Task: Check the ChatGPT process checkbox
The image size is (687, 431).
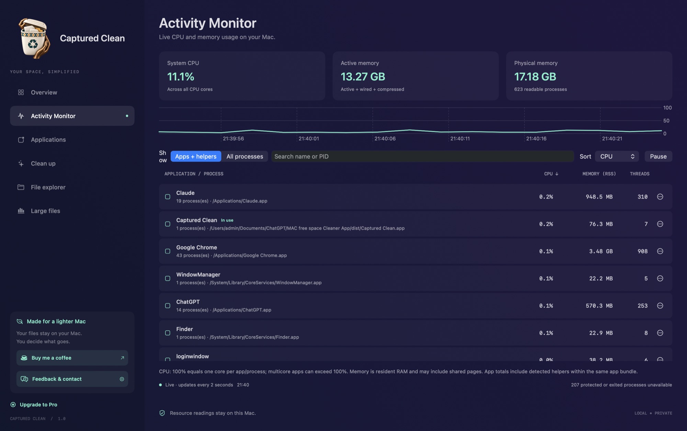Action: 168,306
